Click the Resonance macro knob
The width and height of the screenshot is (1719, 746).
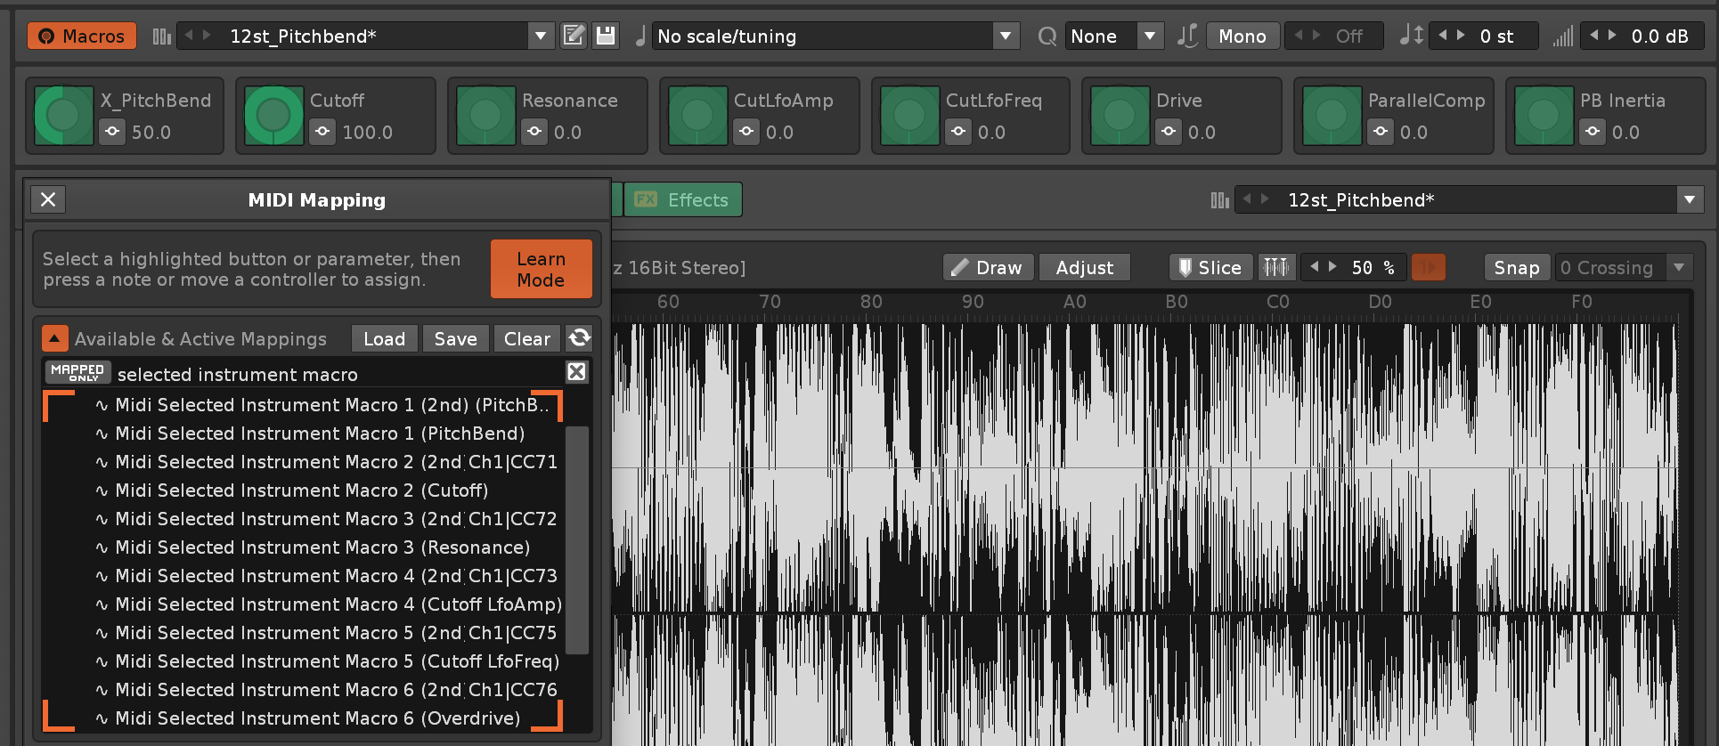pos(485,116)
